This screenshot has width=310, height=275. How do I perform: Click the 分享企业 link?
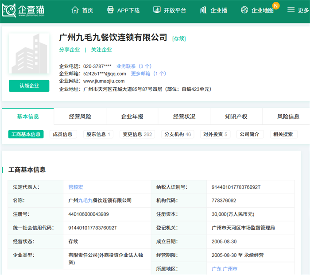click(70, 50)
